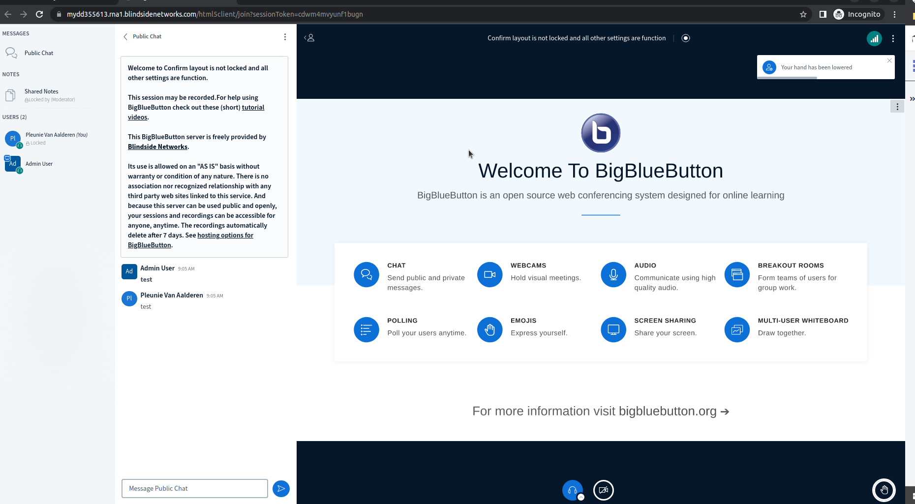The height and width of the screenshot is (504, 915).
Task: Open hosting options for BigBlueButton link
Action: tap(225, 236)
